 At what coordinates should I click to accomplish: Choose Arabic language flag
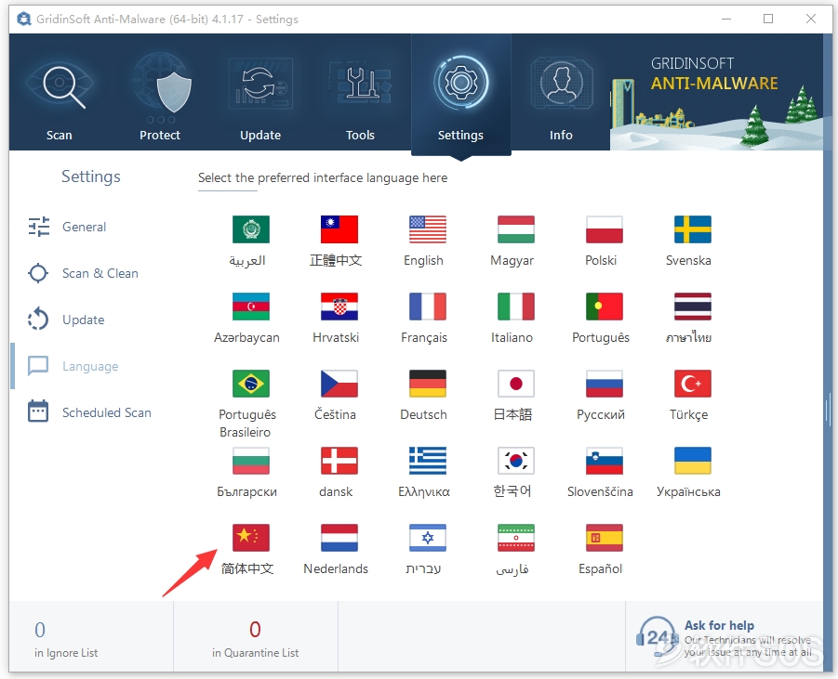pyautogui.click(x=251, y=229)
